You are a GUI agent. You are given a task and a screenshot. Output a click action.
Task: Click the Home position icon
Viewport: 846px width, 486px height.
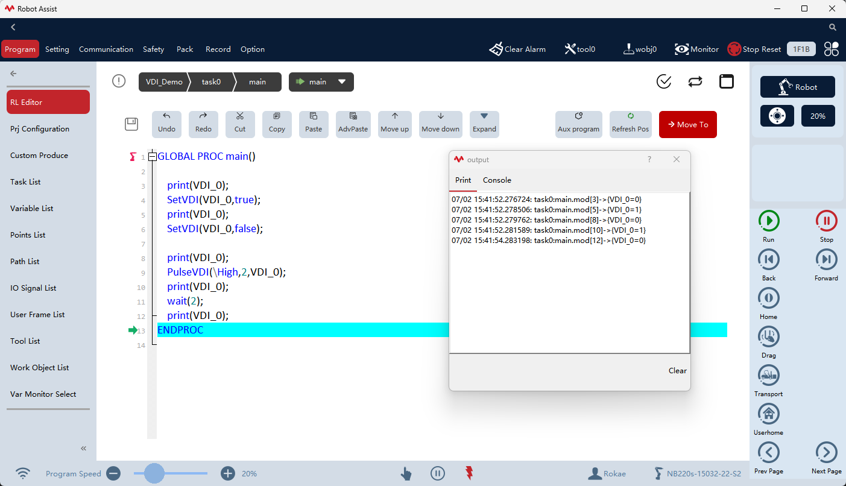pos(769,298)
